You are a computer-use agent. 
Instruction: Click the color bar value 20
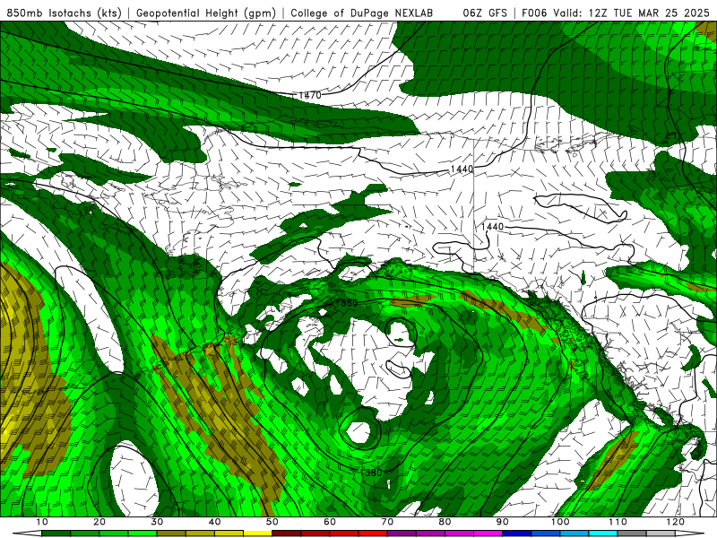click(99, 522)
